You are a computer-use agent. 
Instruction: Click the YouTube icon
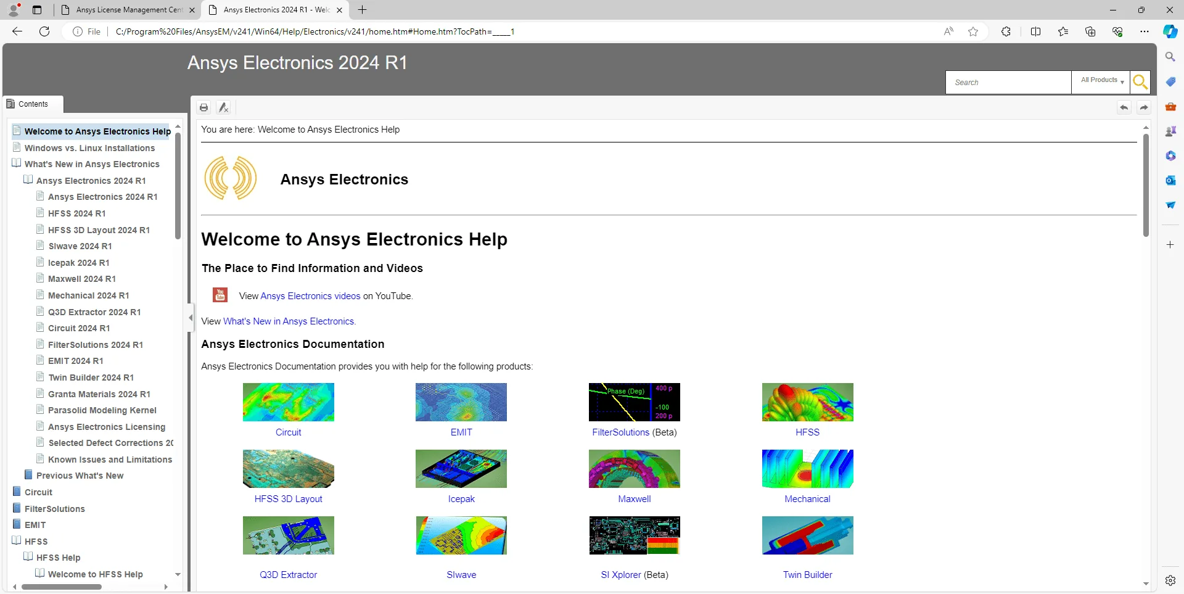pos(220,295)
